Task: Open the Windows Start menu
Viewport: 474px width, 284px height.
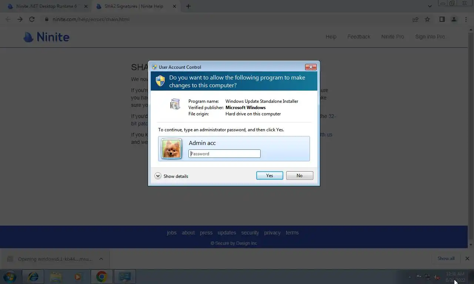Action: 10,277
